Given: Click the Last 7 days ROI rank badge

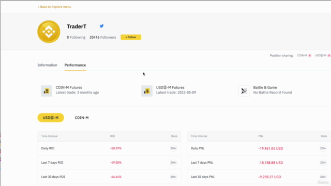Looking at the screenshot, I should click(173, 163).
